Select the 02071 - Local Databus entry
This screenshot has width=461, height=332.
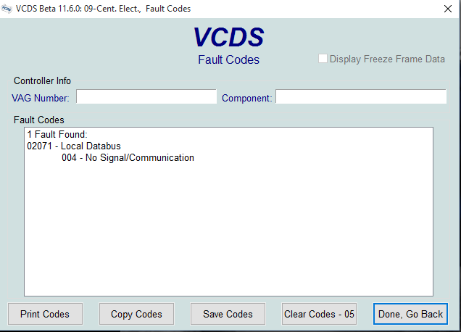[74, 146]
